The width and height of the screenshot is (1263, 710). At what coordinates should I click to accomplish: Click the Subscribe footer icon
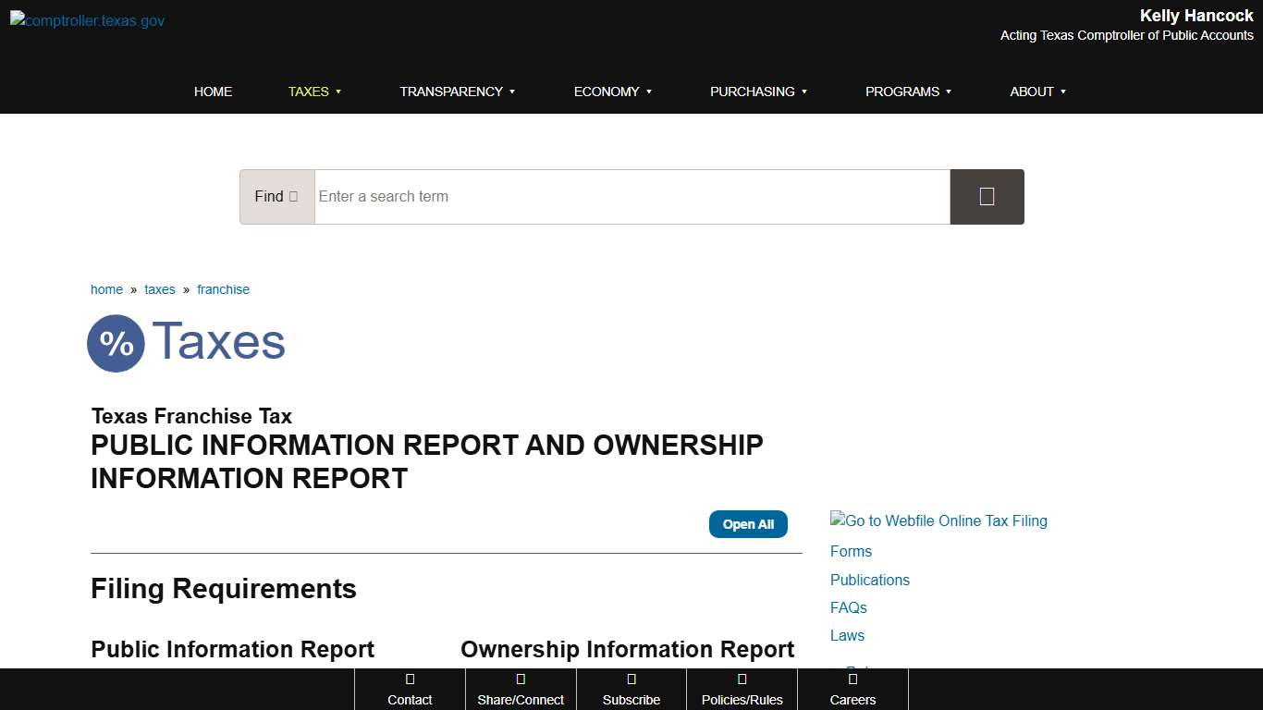(x=631, y=681)
